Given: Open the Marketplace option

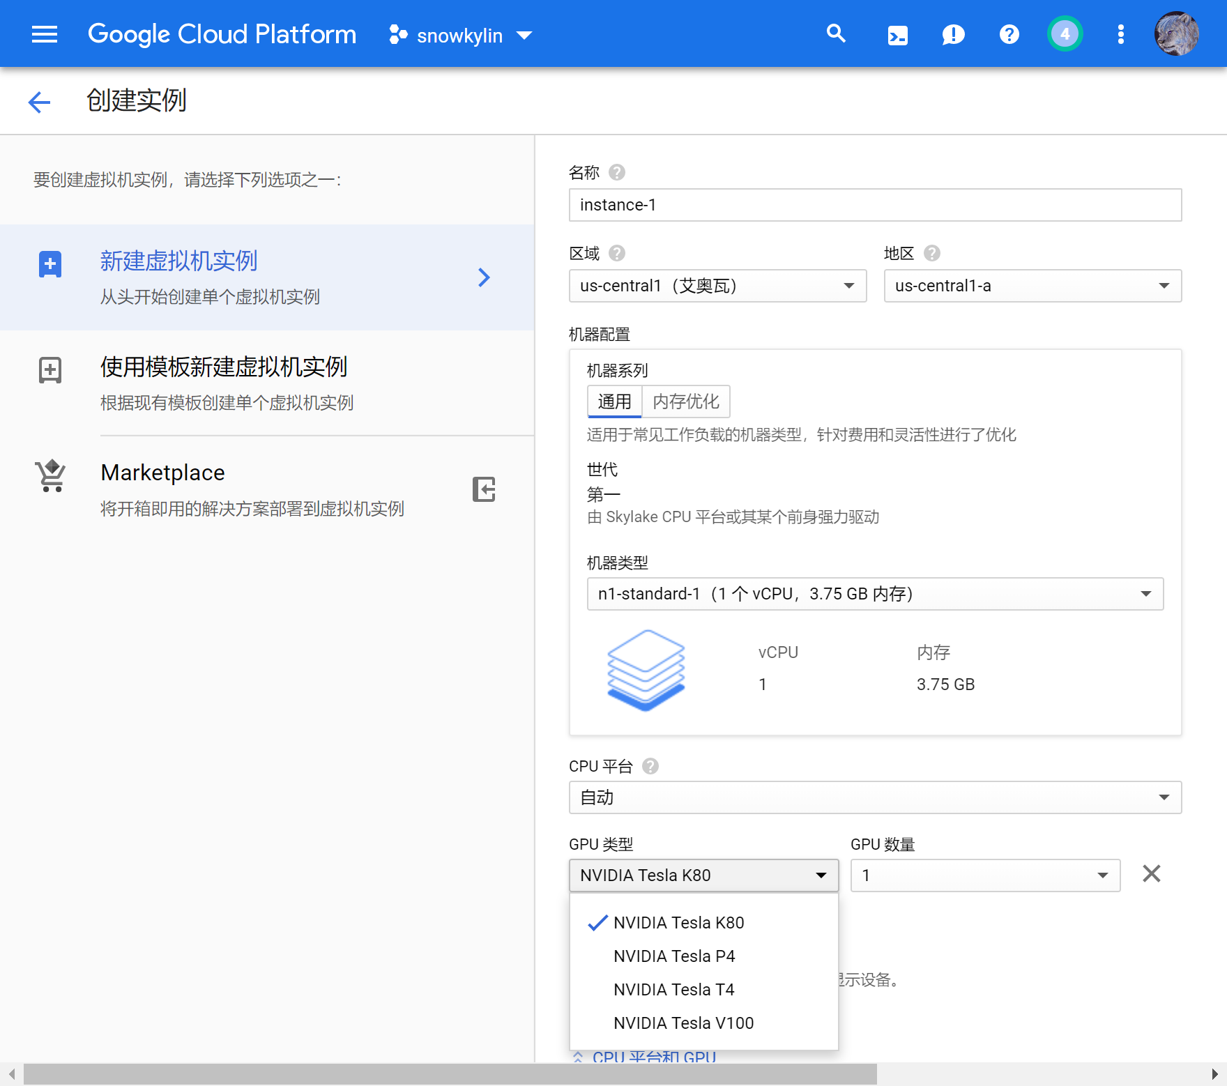Looking at the screenshot, I should 267,489.
